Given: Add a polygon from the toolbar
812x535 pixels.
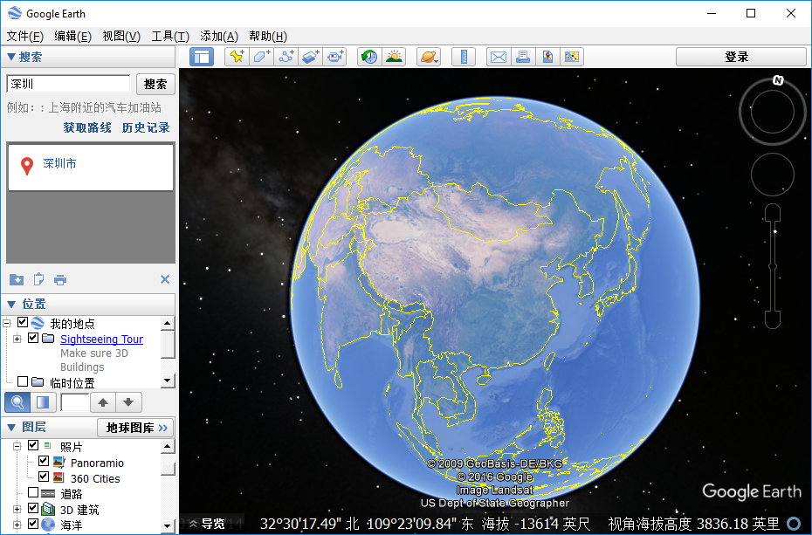Looking at the screenshot, I should [262, 57].
